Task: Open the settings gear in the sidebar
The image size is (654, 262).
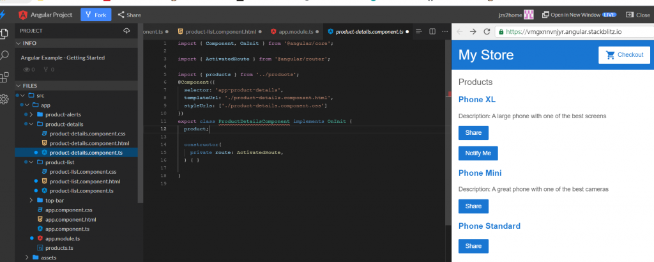Action: tap(4, 99)
